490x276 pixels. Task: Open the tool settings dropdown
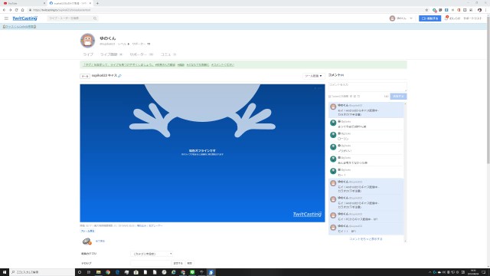click(x=313, y=76)
